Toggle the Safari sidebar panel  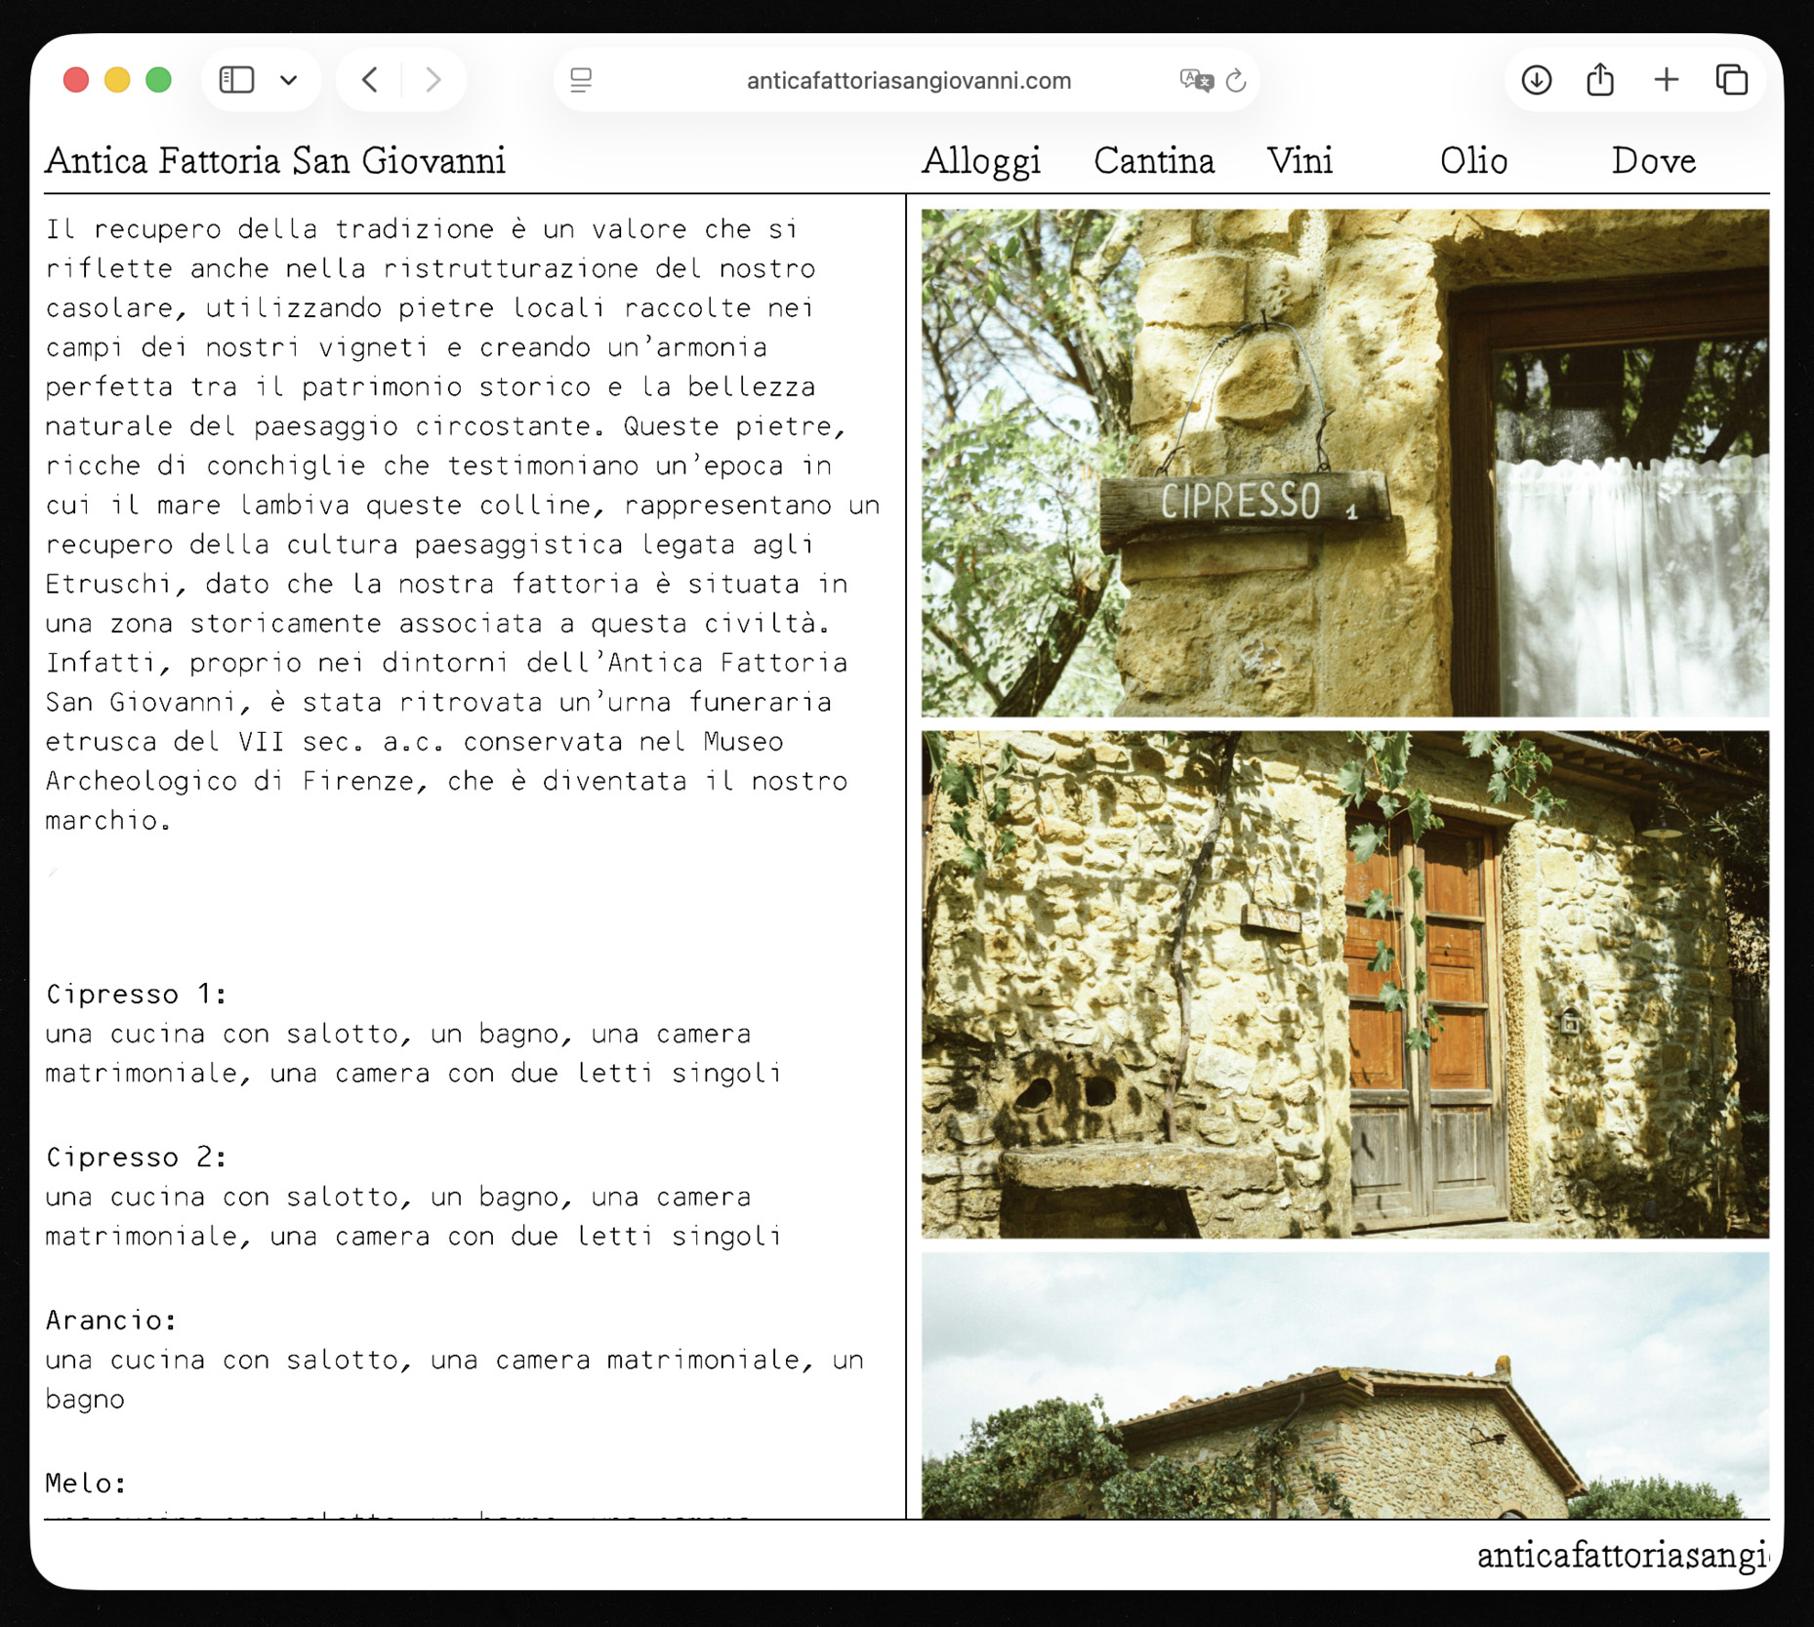236,80
